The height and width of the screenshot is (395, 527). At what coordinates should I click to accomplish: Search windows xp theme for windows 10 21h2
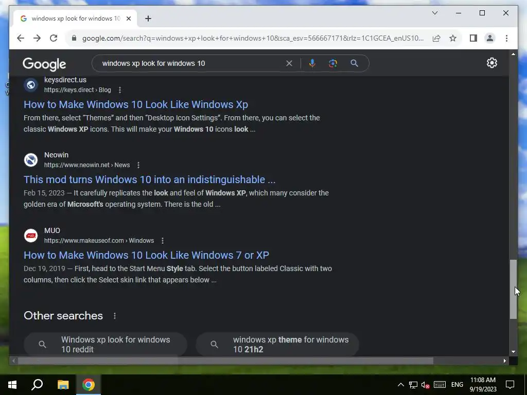coord(277,344)
